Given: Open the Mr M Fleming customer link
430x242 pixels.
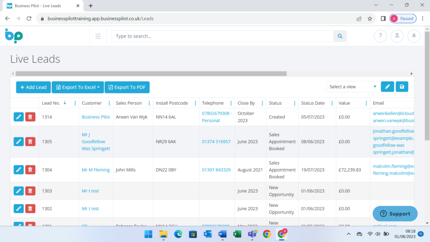Looking at the screenshot, I should click(96, 170).
